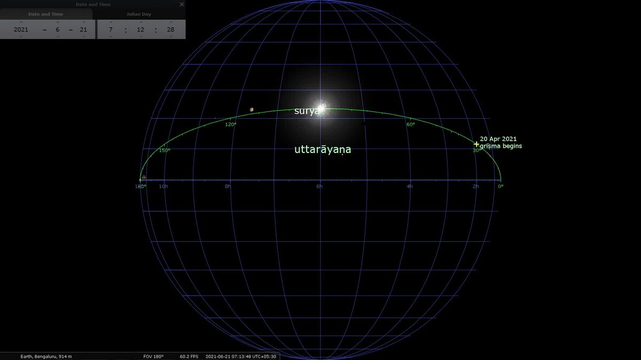
Task: Increment the minutes using the up arrow
Action: pyautogui.click(x=141, y=22)
